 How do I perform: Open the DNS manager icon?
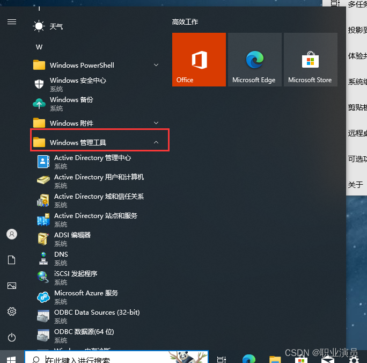[43, 258]
